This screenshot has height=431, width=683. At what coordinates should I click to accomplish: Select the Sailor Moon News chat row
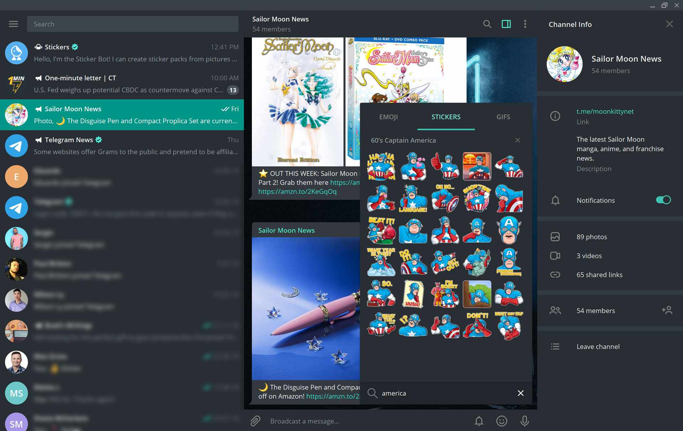pyautogui.click(x=122, y=115)
